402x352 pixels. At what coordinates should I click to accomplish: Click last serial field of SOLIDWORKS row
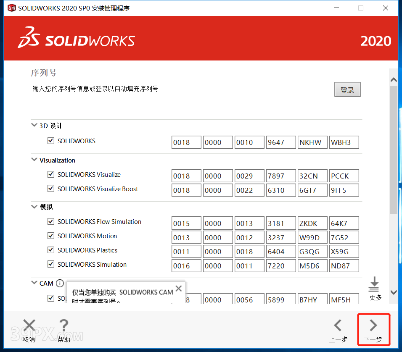[344, 142]
